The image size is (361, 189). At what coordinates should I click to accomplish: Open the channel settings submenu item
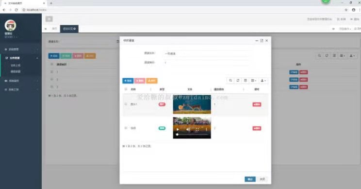tap(16, 72)
